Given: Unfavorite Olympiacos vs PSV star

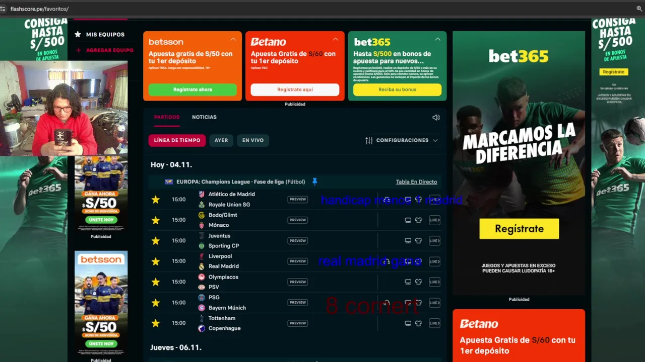Looking at the screenshot, I should click(x=156, y=282).
